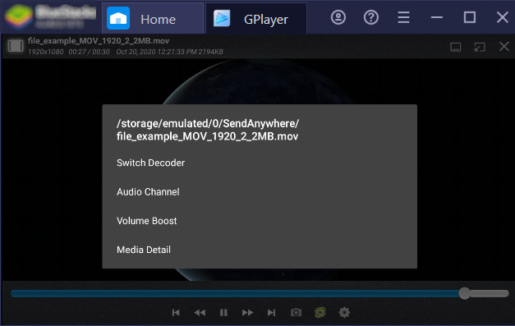Rewind the video
This screenshot has width=515, height=326.
pyautogui.click(x=200, y=313)
